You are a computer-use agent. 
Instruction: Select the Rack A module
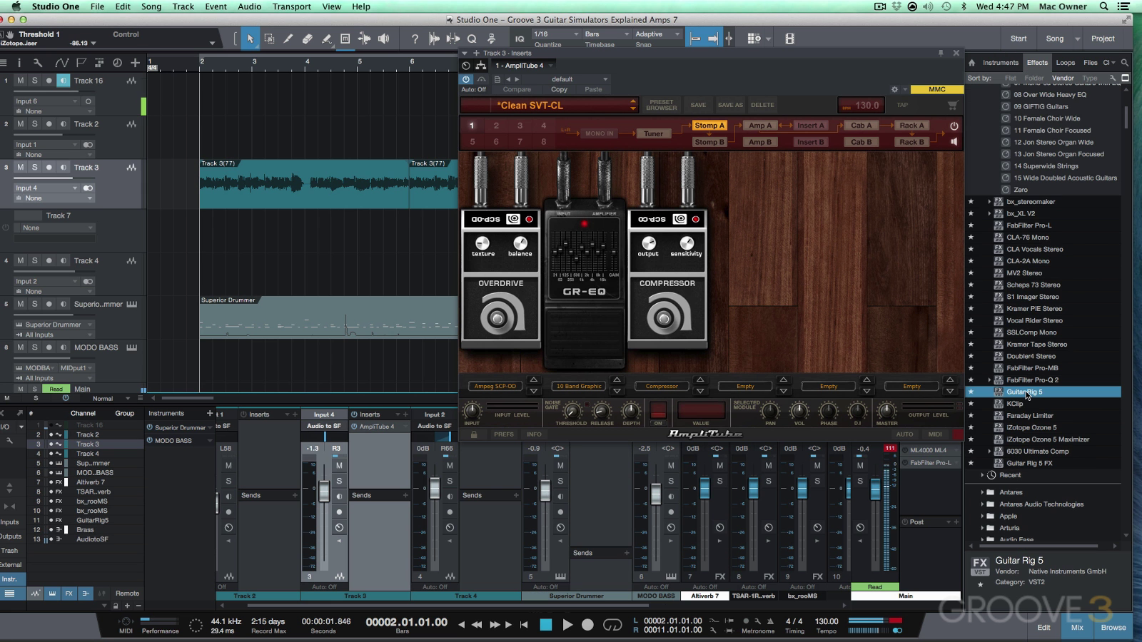[x=911, y=126]
